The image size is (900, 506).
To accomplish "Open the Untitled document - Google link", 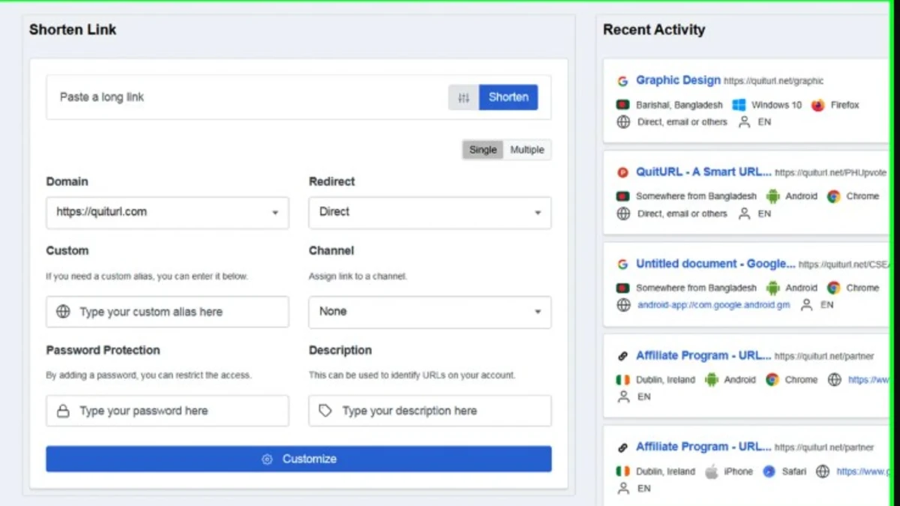I will pos(715,264).
